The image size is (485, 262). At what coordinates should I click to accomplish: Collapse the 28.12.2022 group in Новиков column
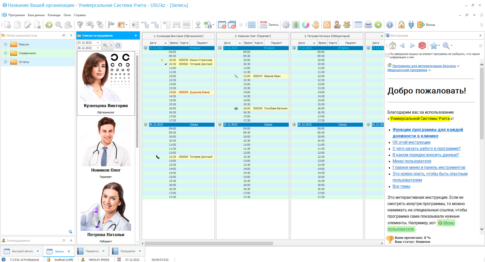[x=220, y=124]
